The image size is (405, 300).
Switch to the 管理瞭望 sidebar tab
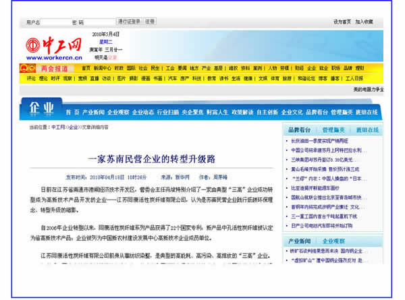tap(333, 129)
